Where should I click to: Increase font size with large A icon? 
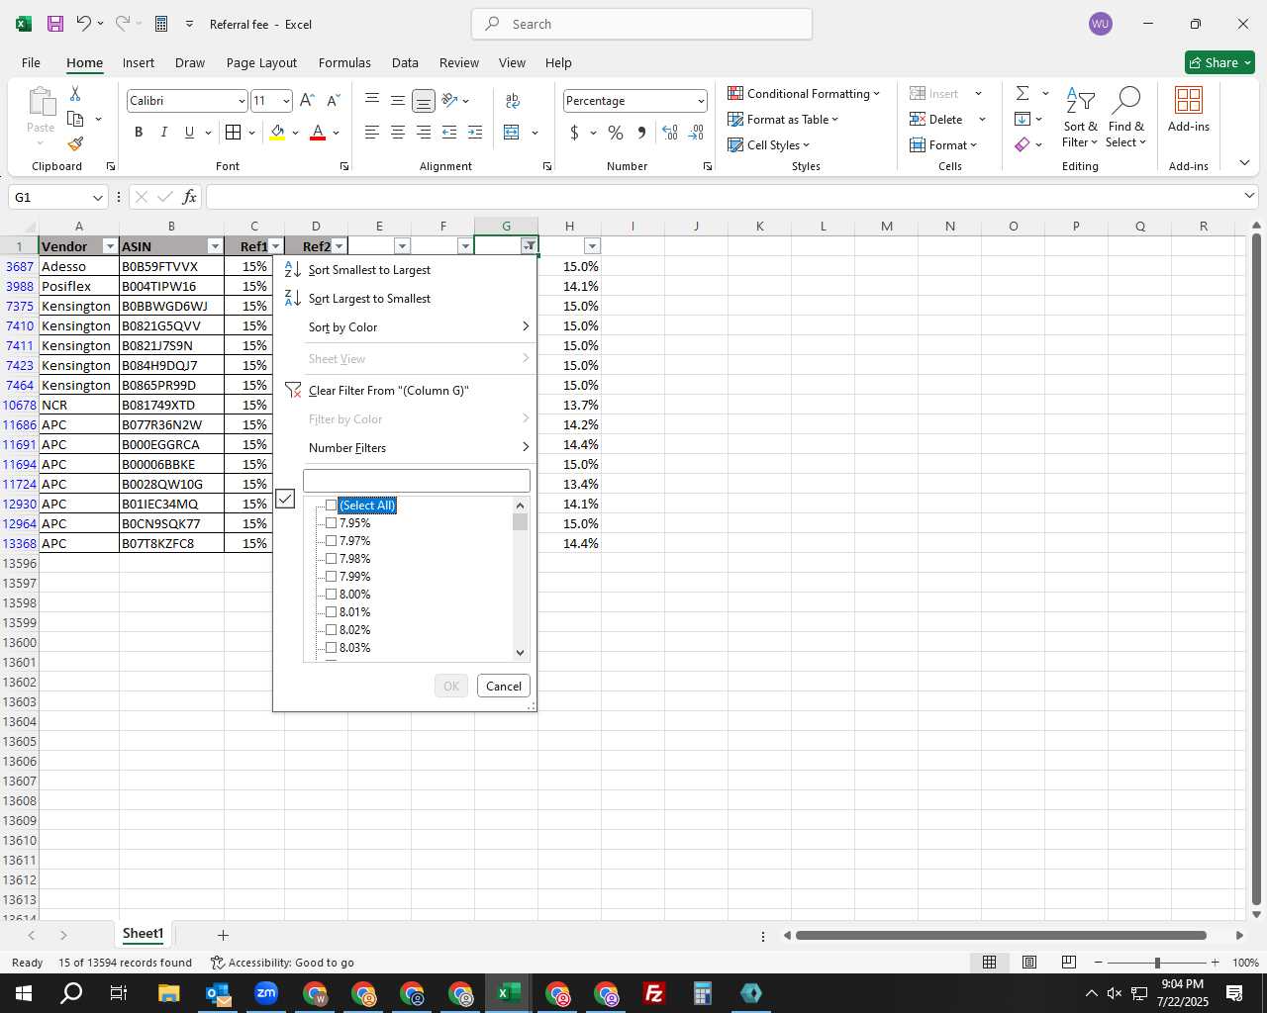click(x=307, y=100)
